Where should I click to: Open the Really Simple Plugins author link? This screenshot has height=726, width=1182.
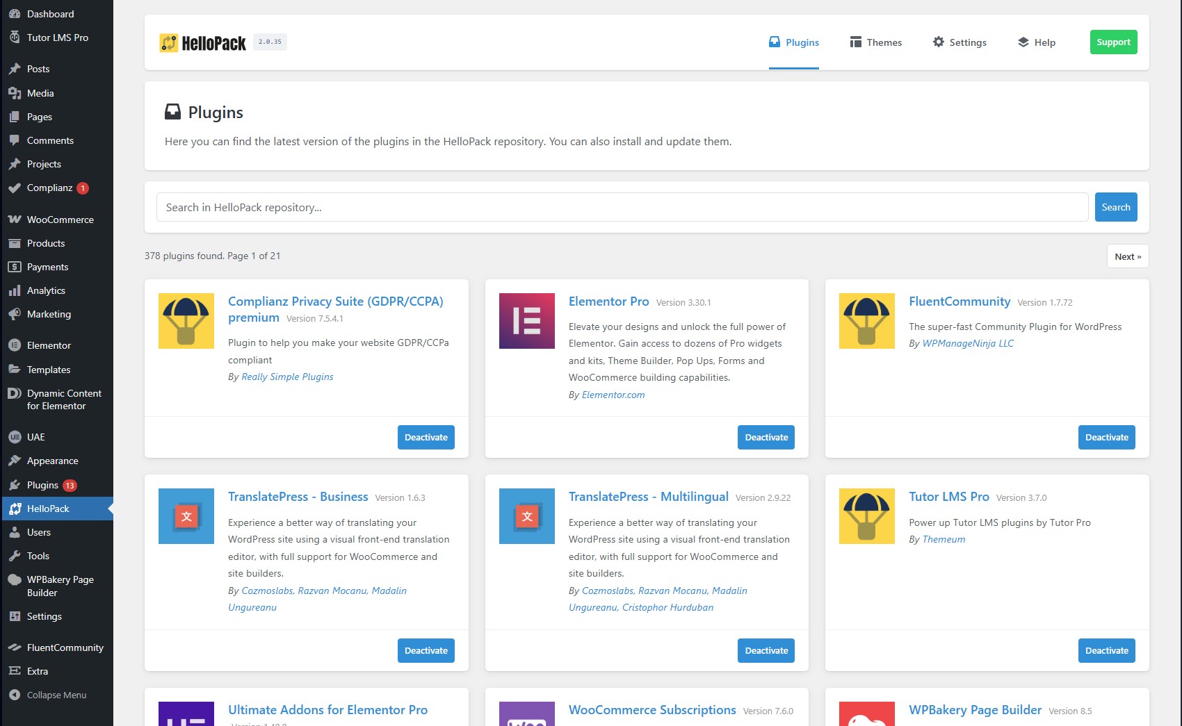click(287, 377)
